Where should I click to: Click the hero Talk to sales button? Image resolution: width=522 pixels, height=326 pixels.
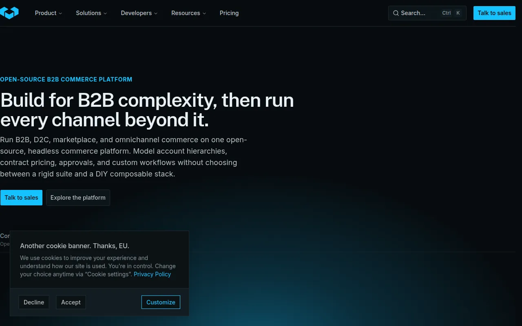(21, 198)
